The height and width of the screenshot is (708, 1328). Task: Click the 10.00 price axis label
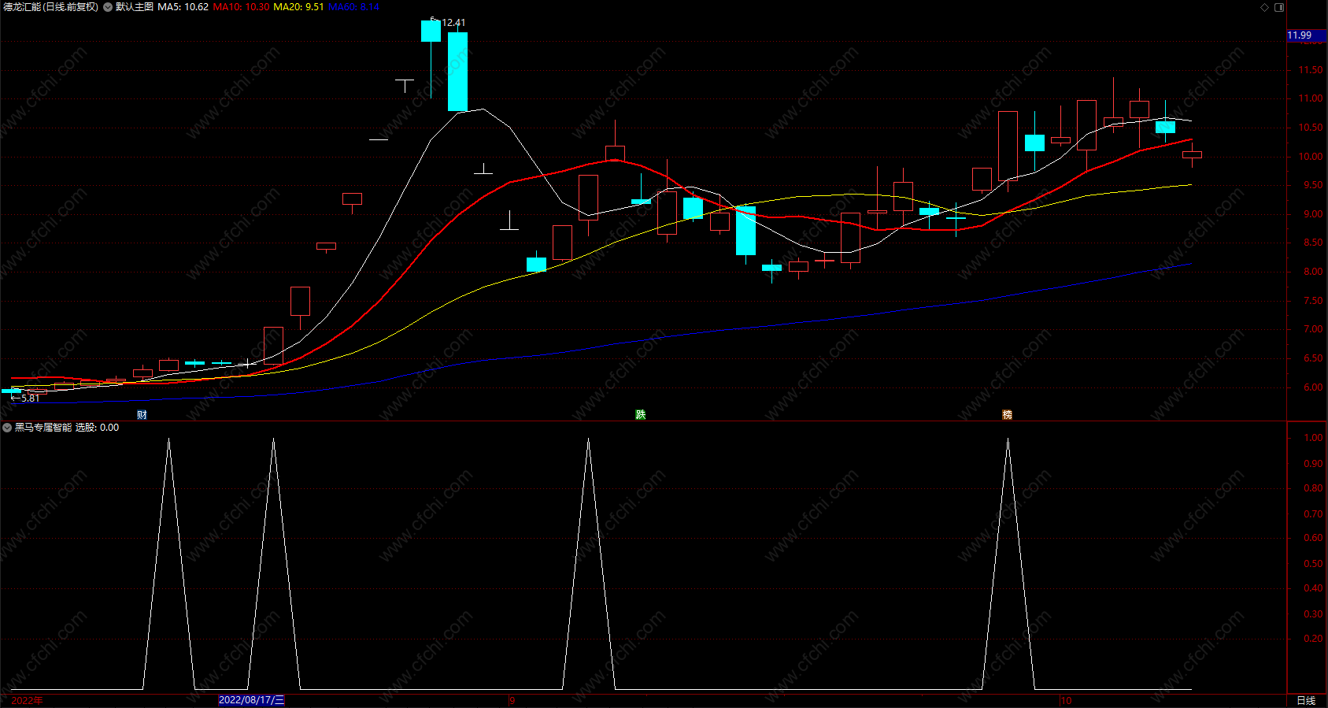(1311, 157)
